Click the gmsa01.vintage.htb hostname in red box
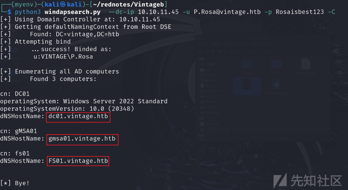Viewport: 348px width, 190px height. click(82, 139)
